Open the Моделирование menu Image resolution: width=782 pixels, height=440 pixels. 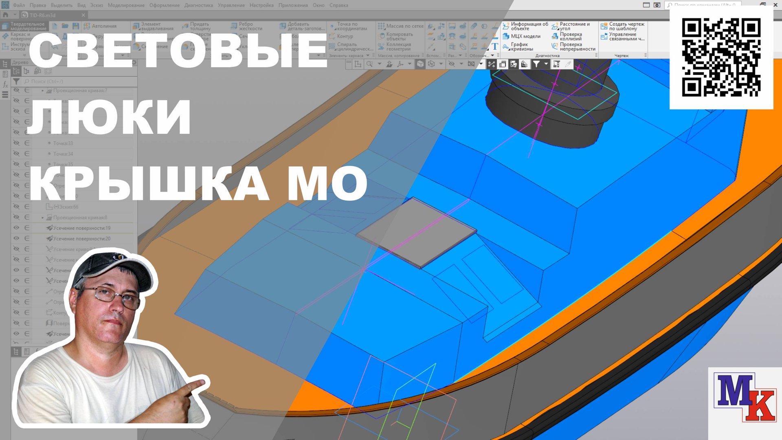point(126,5)
